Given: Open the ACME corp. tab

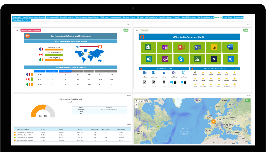Looking at the screenshot, I should click(104, 17).
